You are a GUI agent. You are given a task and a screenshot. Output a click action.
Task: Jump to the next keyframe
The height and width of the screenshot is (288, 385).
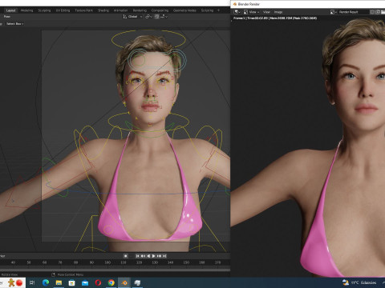point(159,256)
